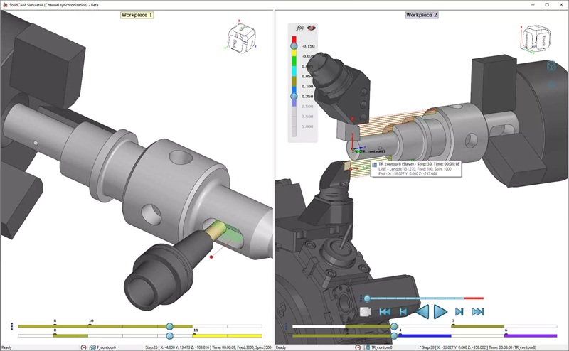Click timeline marker 11 in Workpiece 1

[196, 335]
